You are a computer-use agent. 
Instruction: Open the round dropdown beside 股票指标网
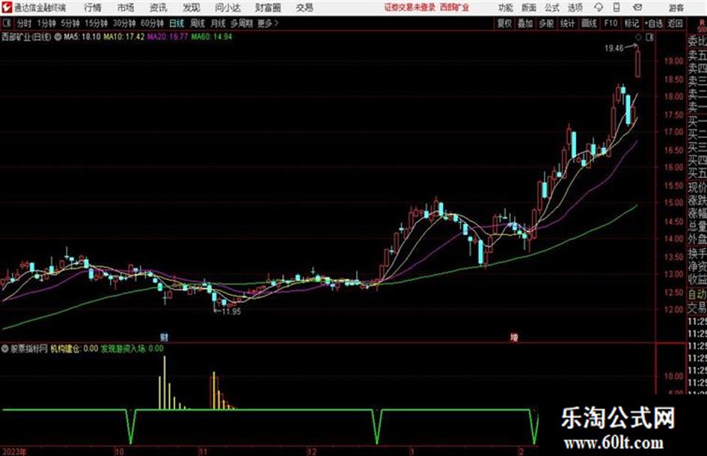pos(5,348)
